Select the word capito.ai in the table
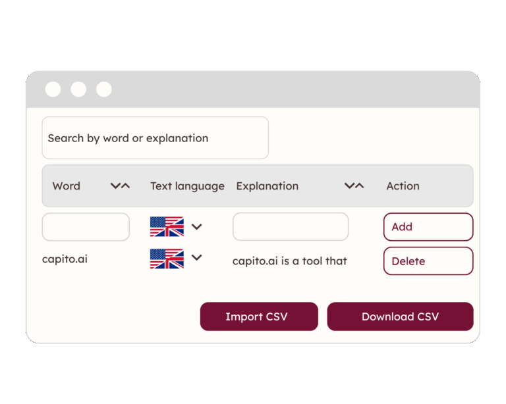Viewport: 506px width, 404px height. click(65, 259)
